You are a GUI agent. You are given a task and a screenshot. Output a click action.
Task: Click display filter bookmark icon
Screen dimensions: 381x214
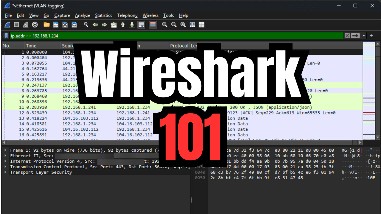pos(6,36)
